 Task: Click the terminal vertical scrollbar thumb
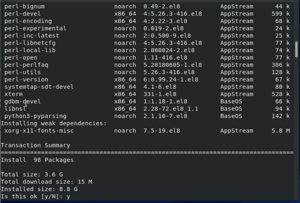click(x=296, y=49)
